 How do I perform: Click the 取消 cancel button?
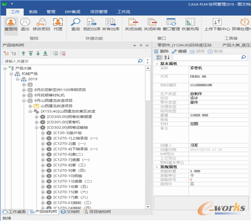[215, 51]
